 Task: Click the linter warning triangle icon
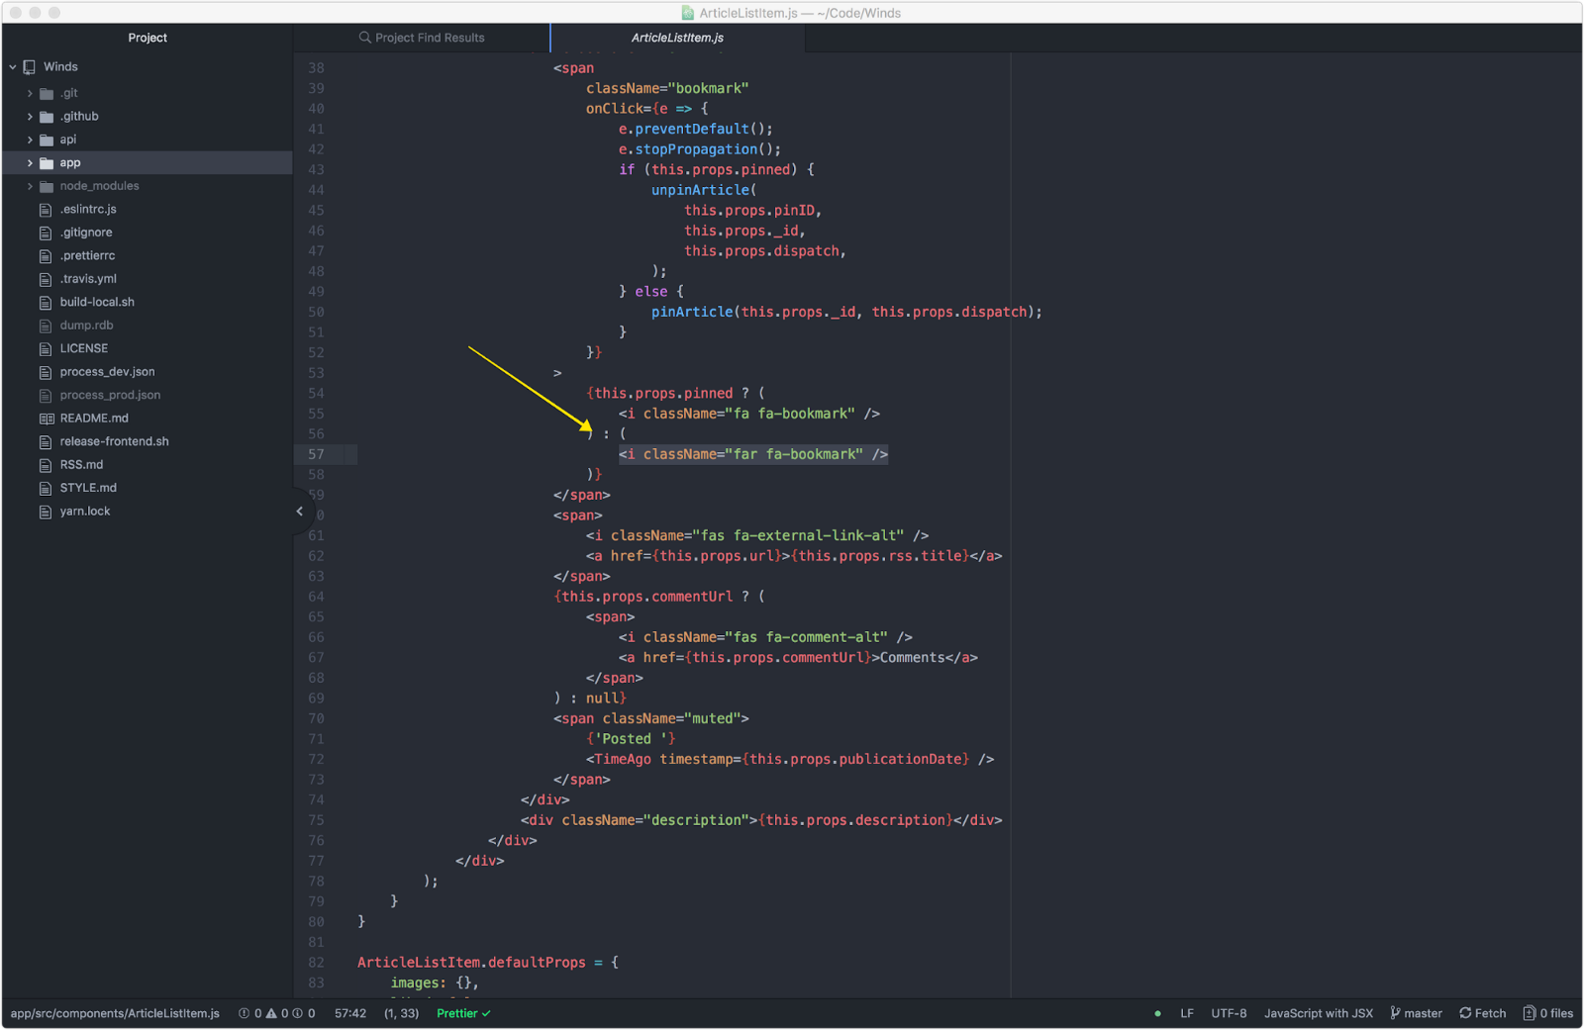pos(271,1013)
